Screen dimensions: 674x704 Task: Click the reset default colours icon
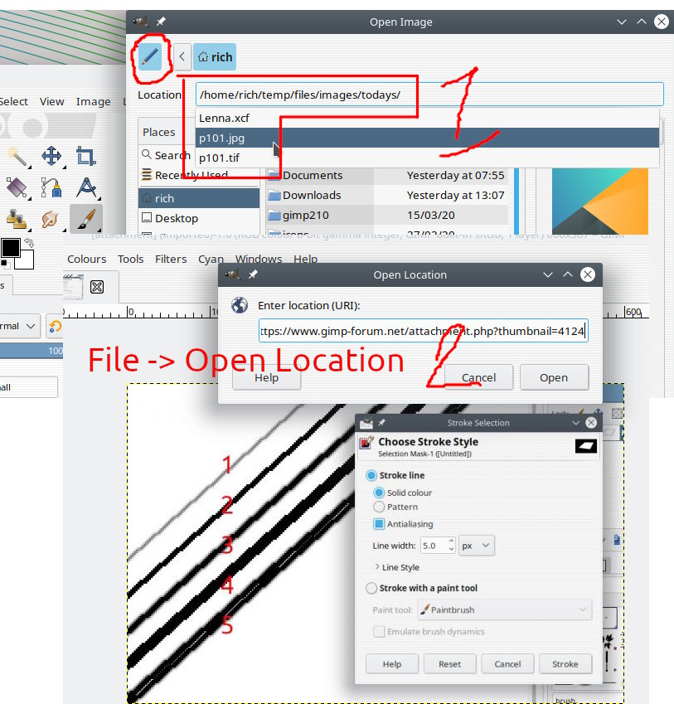coord(4,264)
